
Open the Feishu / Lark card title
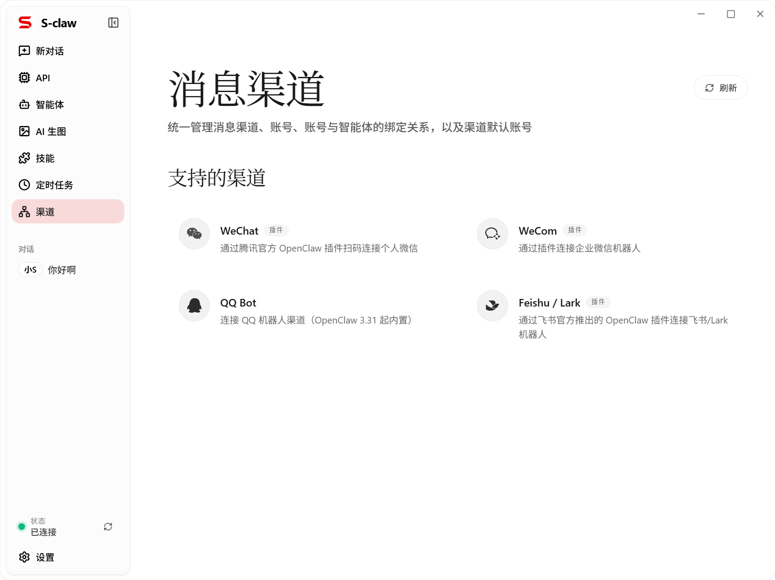pos(549,303)
